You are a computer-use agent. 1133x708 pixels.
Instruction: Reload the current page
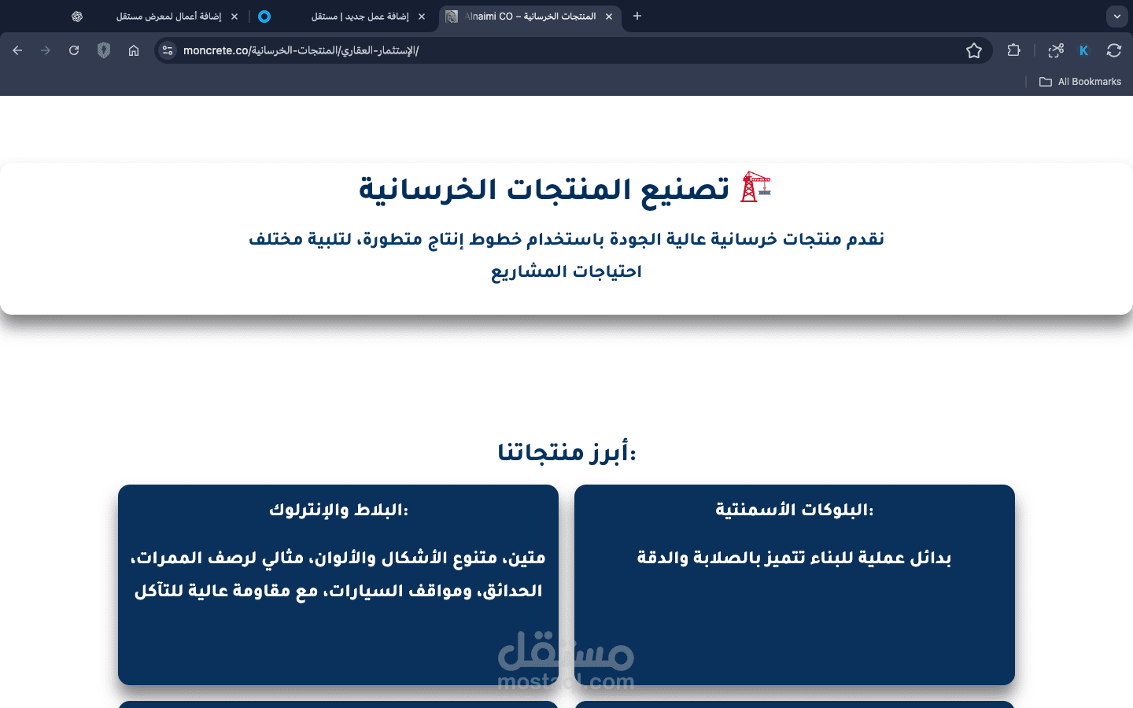pos(74,50)
